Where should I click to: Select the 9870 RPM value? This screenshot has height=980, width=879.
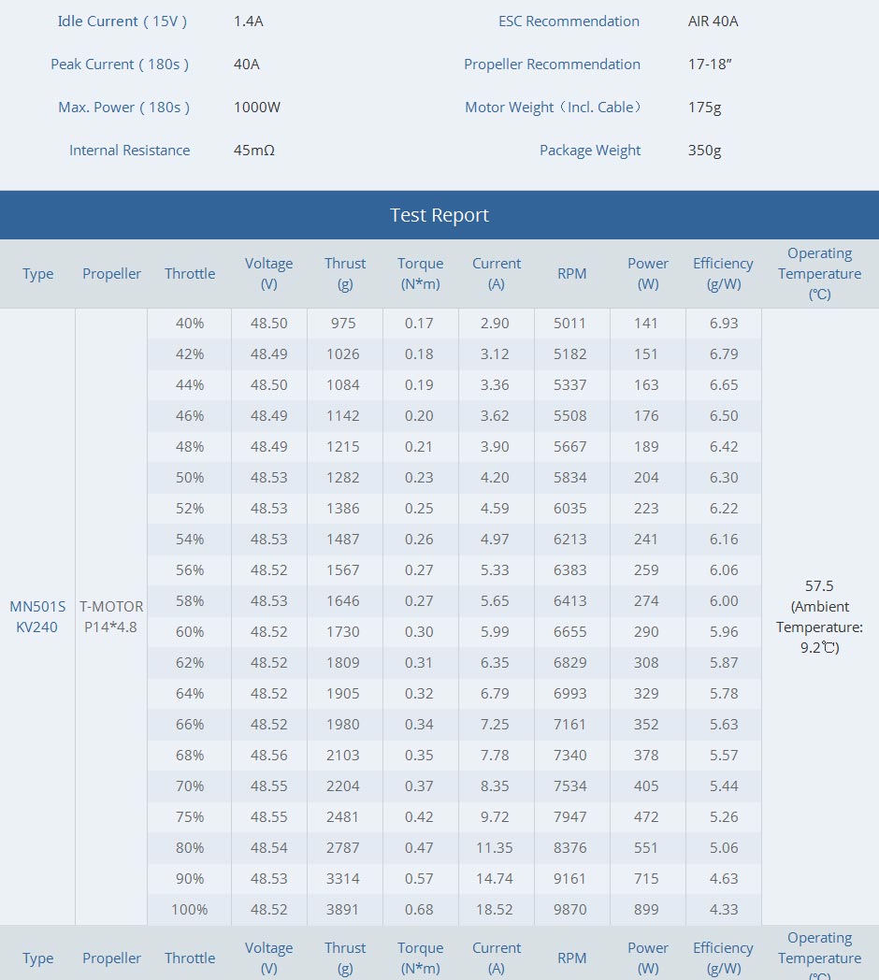570,909
